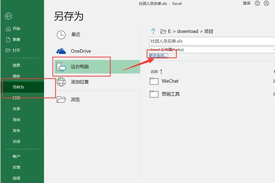Choose 保存 in the sidebar
275x183 pixels.
[x=16, y=76]
